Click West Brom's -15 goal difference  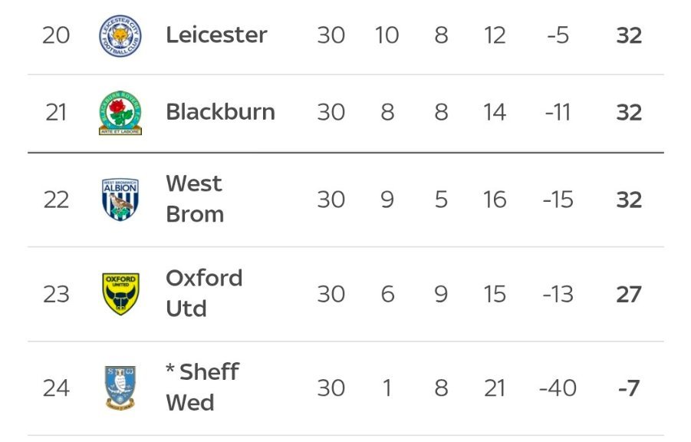click(x=558, y=200)
